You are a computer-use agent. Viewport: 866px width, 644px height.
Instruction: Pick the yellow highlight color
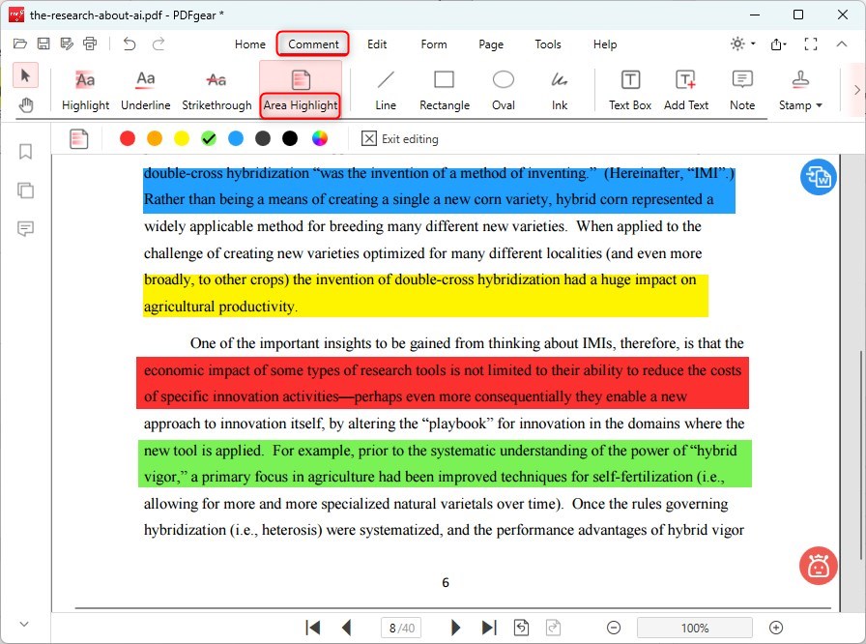click(x=182, y=138)
